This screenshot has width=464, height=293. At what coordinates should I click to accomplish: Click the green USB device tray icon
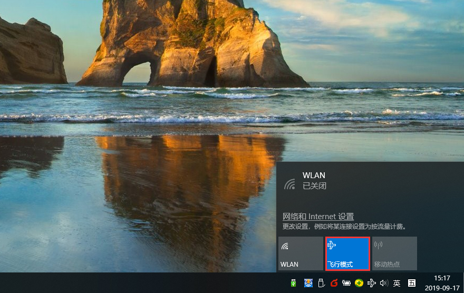pos(293,283)
